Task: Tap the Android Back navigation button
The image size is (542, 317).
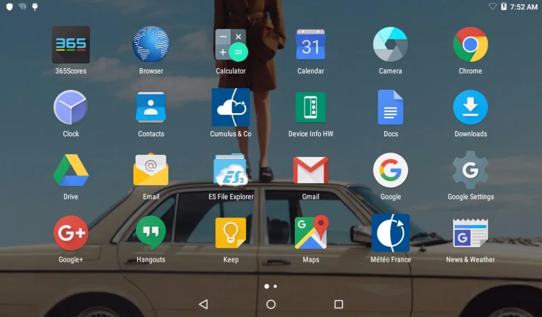Action: tap(203, 304)
